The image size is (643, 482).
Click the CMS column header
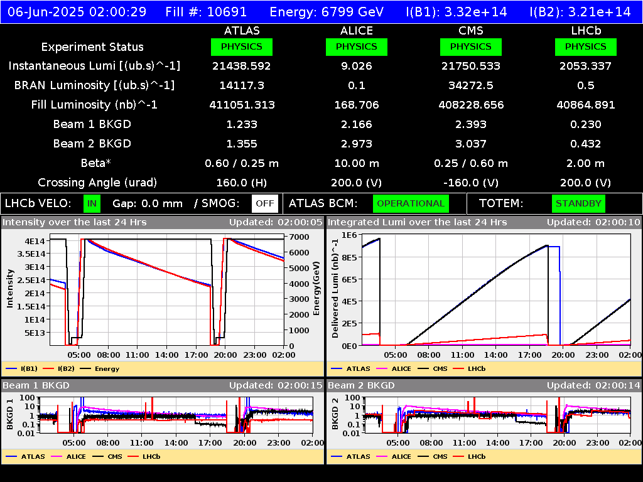pos(471,31)
